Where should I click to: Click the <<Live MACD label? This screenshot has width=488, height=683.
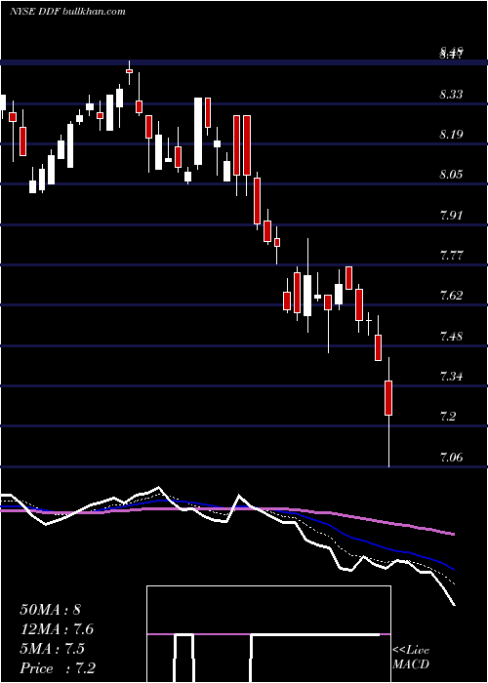(411, 658)
